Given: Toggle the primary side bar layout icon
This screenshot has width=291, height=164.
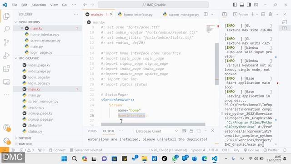Looking at the screenshot, I should tap(235, 5).
